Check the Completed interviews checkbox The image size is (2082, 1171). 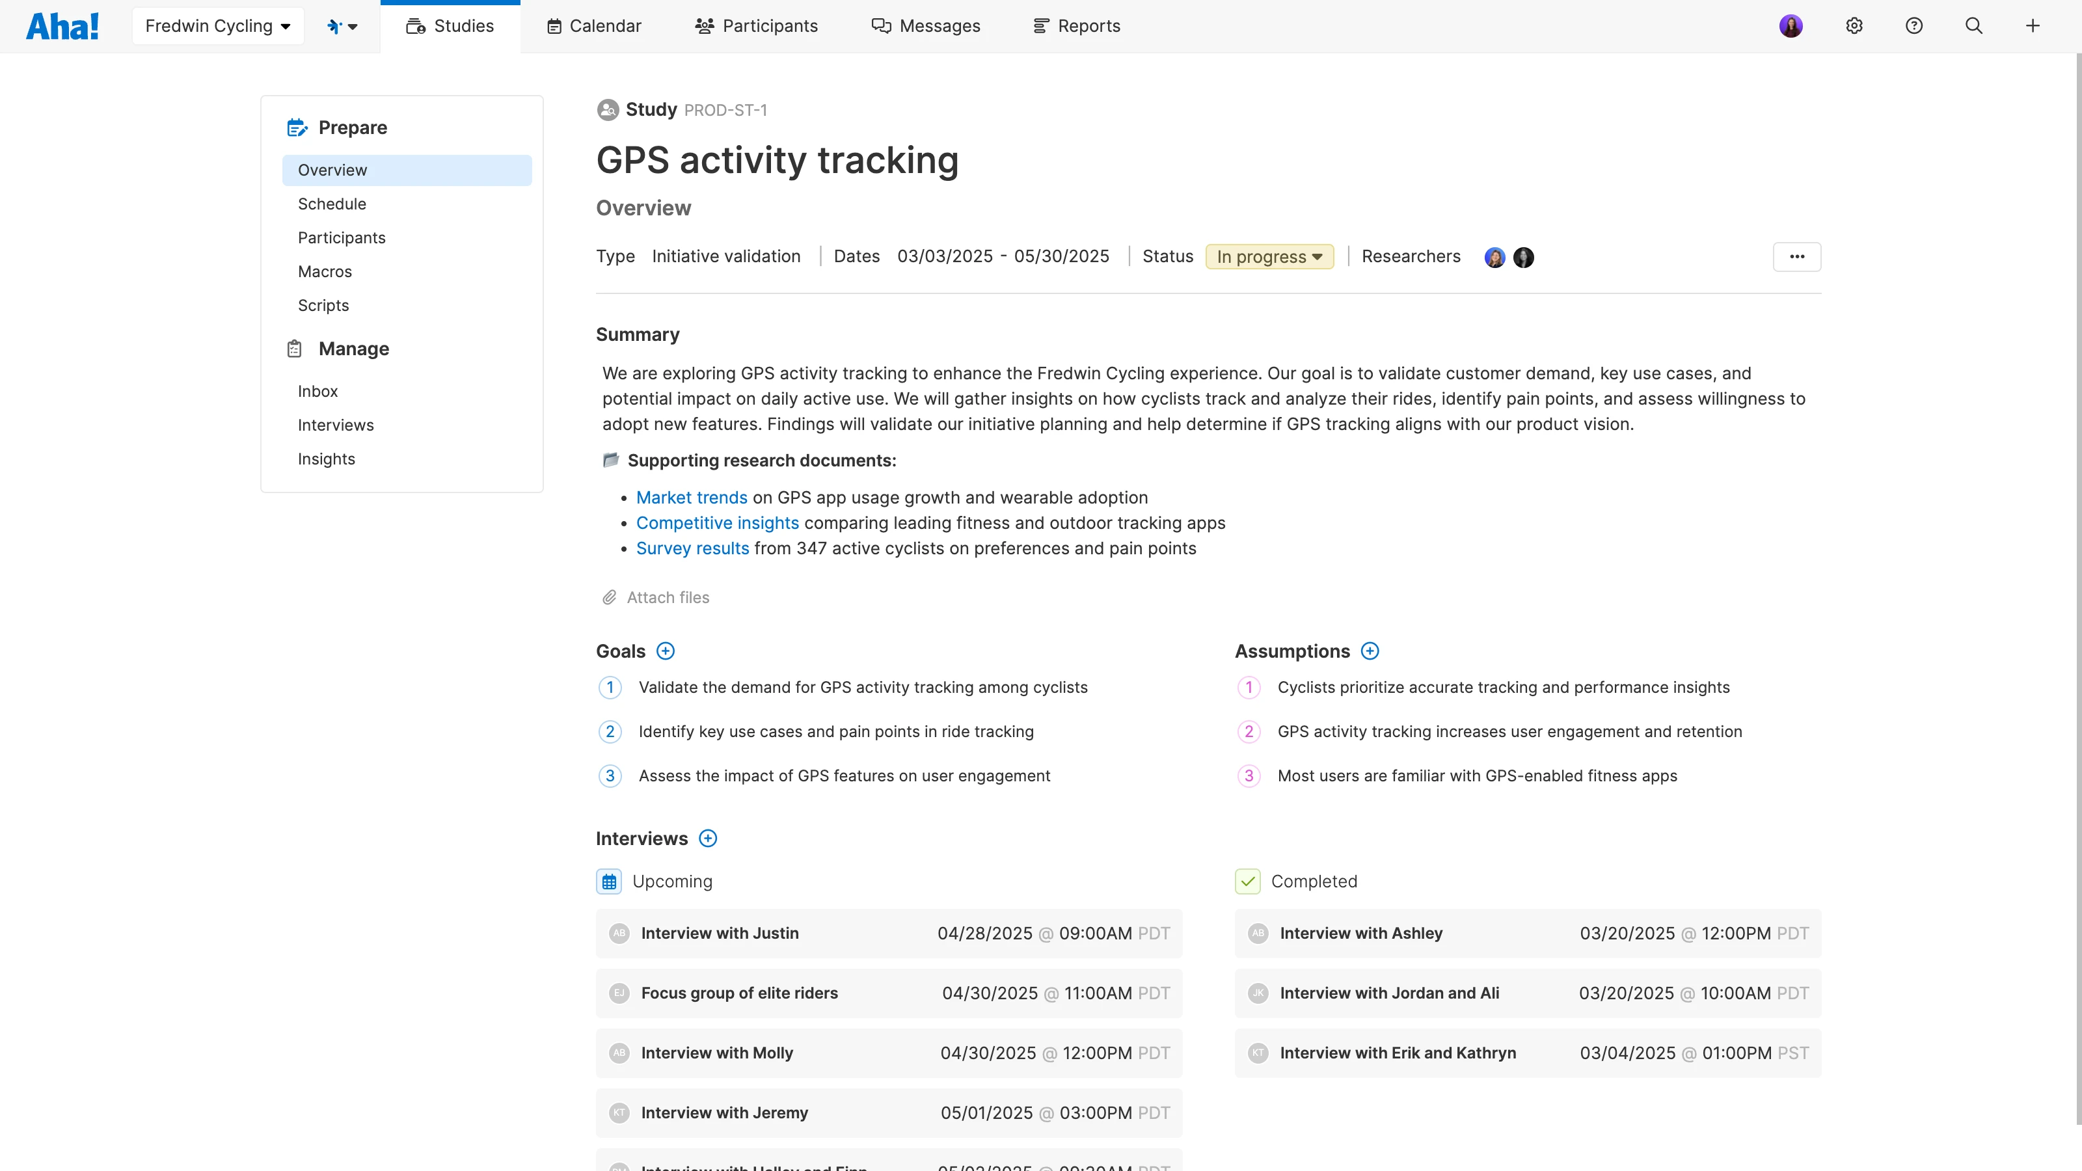1247,881
